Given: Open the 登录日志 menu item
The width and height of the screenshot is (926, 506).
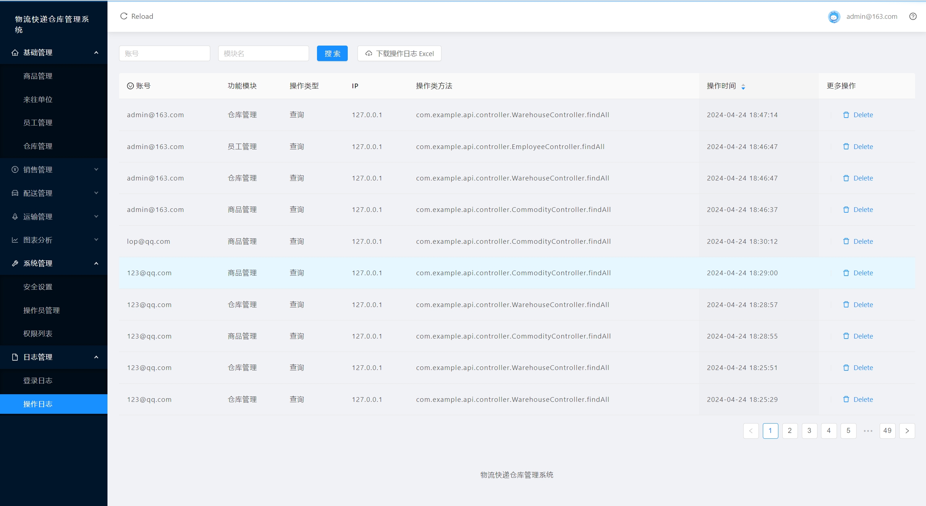Looking at the screenshot, I should coord(38,380).
